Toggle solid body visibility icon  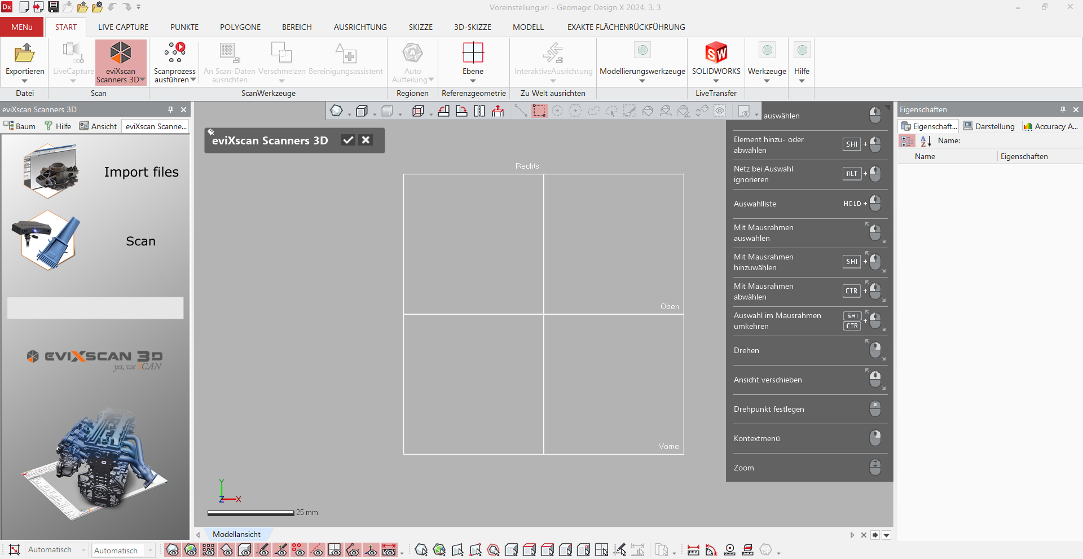(245, 550)
